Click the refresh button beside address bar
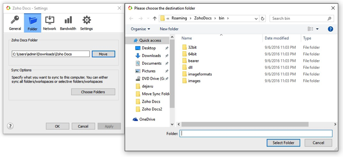The width and height of the screenshot is (343, 157). (x=263, y=19)
